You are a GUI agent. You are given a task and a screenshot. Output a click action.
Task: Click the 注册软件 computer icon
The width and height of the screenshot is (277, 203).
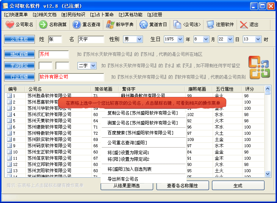pos(211,25)
